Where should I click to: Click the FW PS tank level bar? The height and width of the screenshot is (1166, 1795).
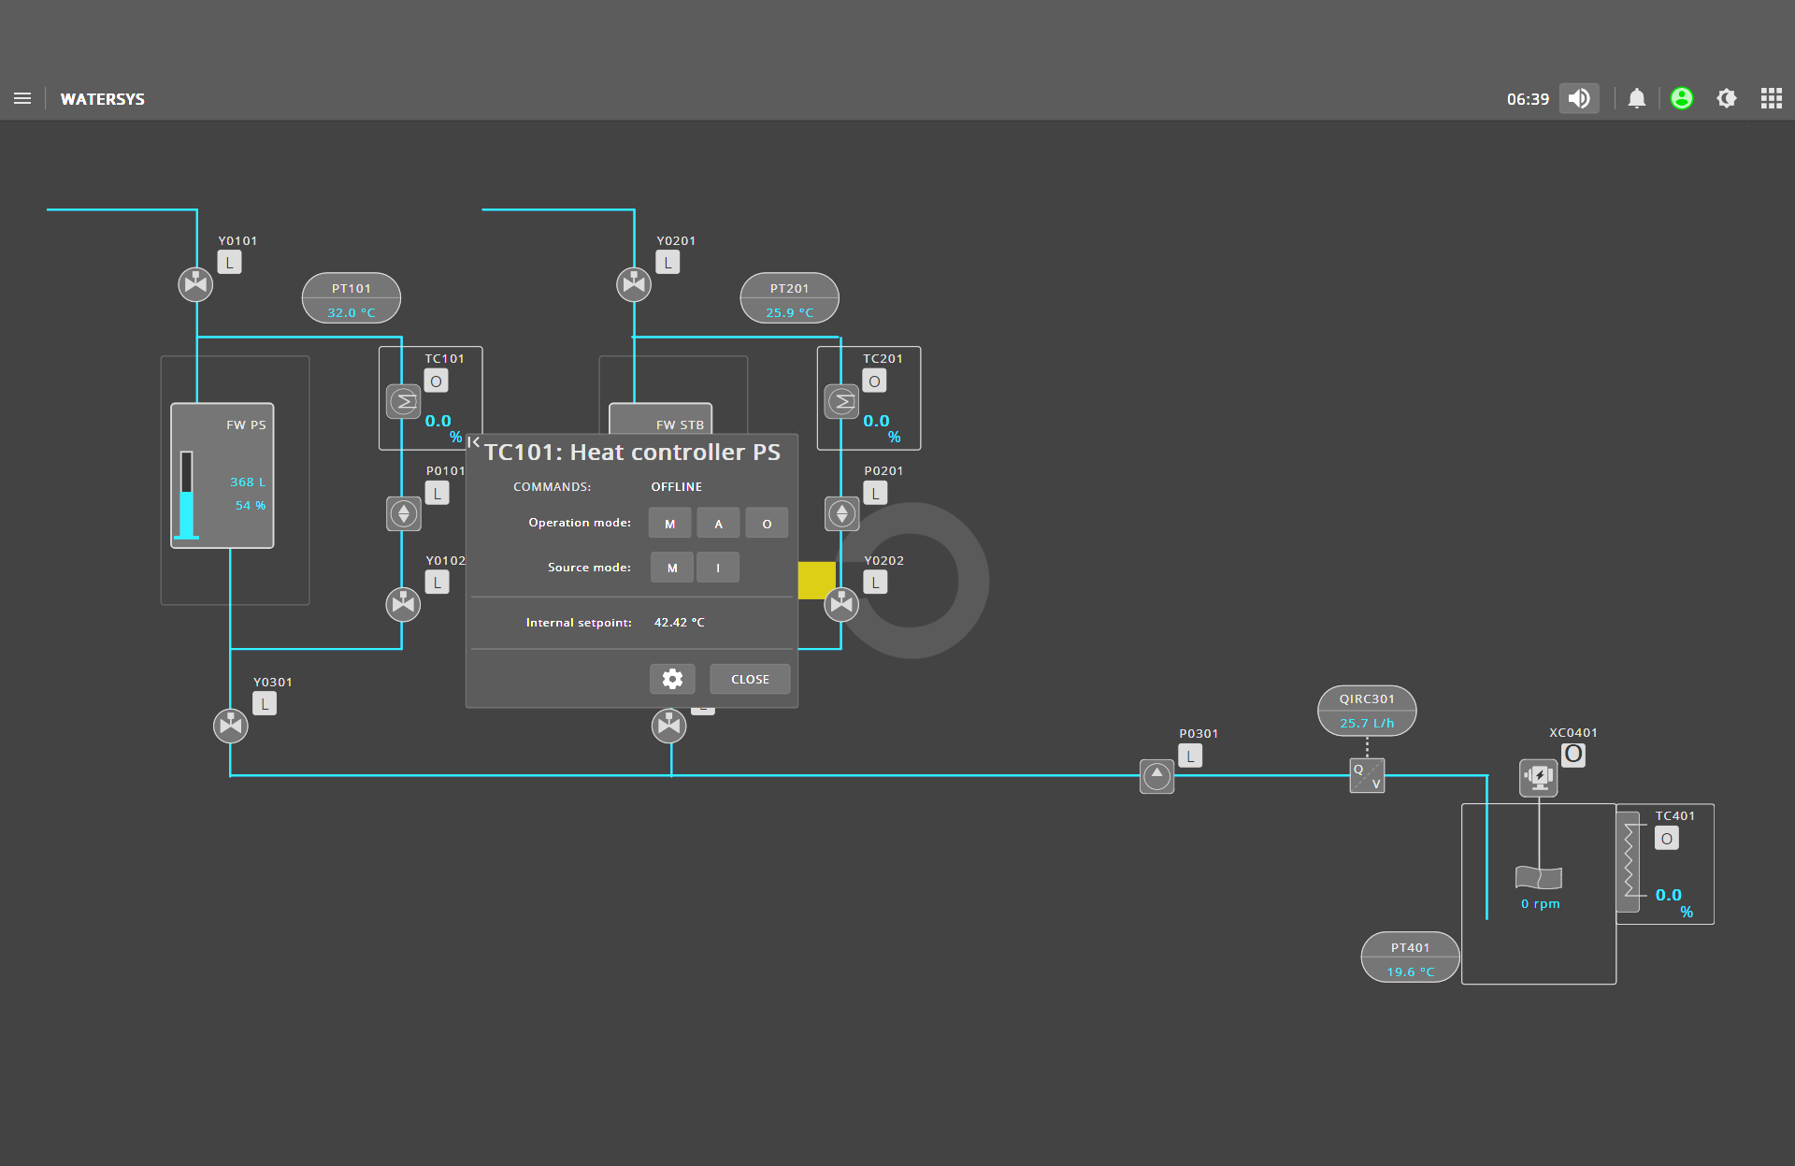[187, 496]
